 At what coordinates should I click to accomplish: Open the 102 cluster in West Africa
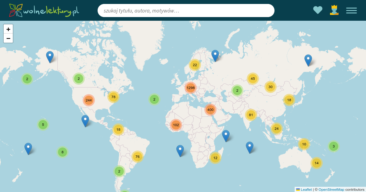point(176,125)
